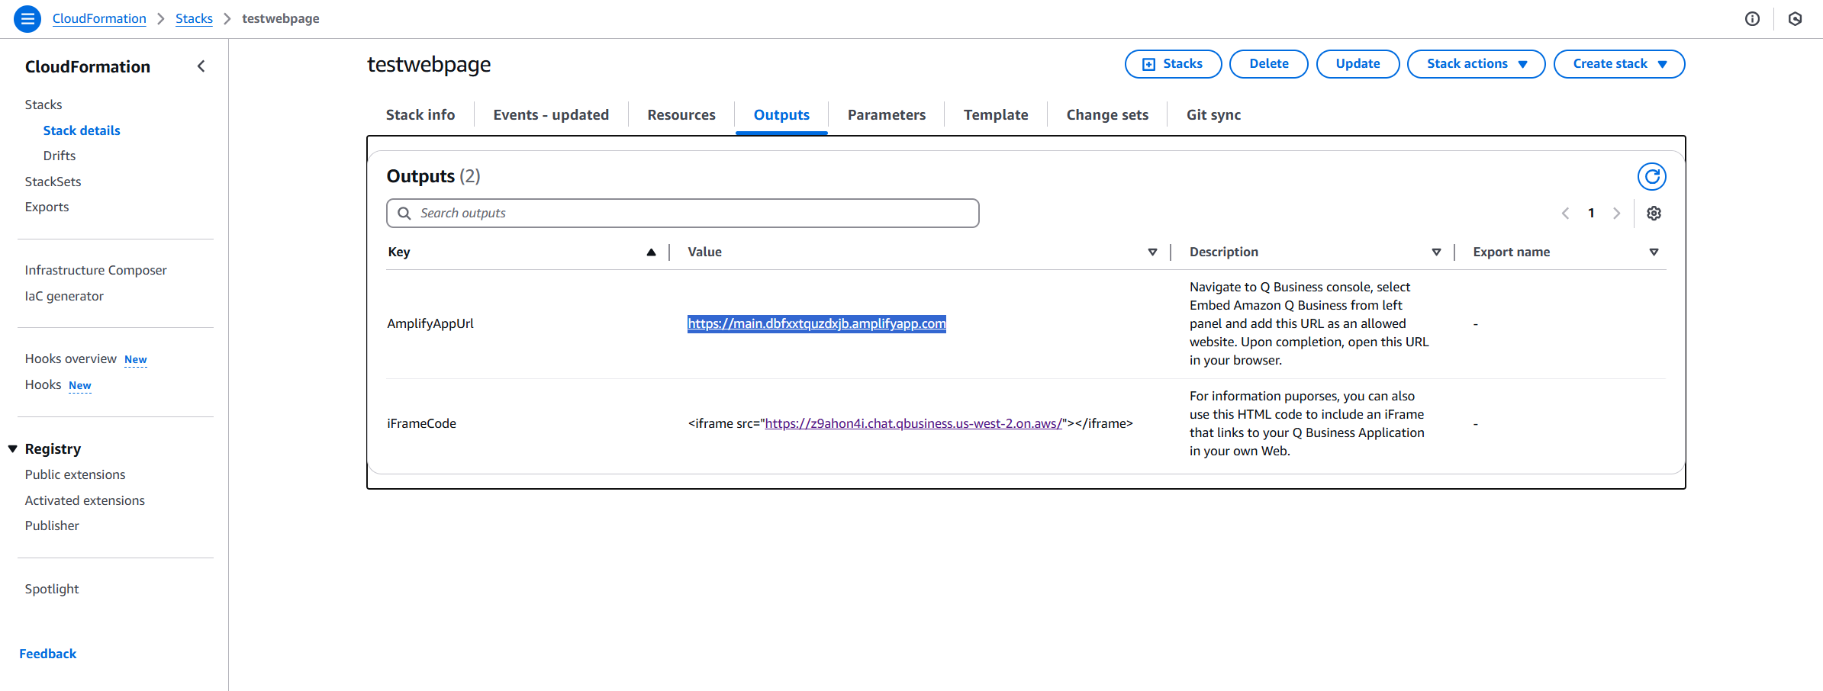Viewport: 1823px width, 691px height.
Task: Click the iFrameCode description text
Action: click(x=1306, y=424)
